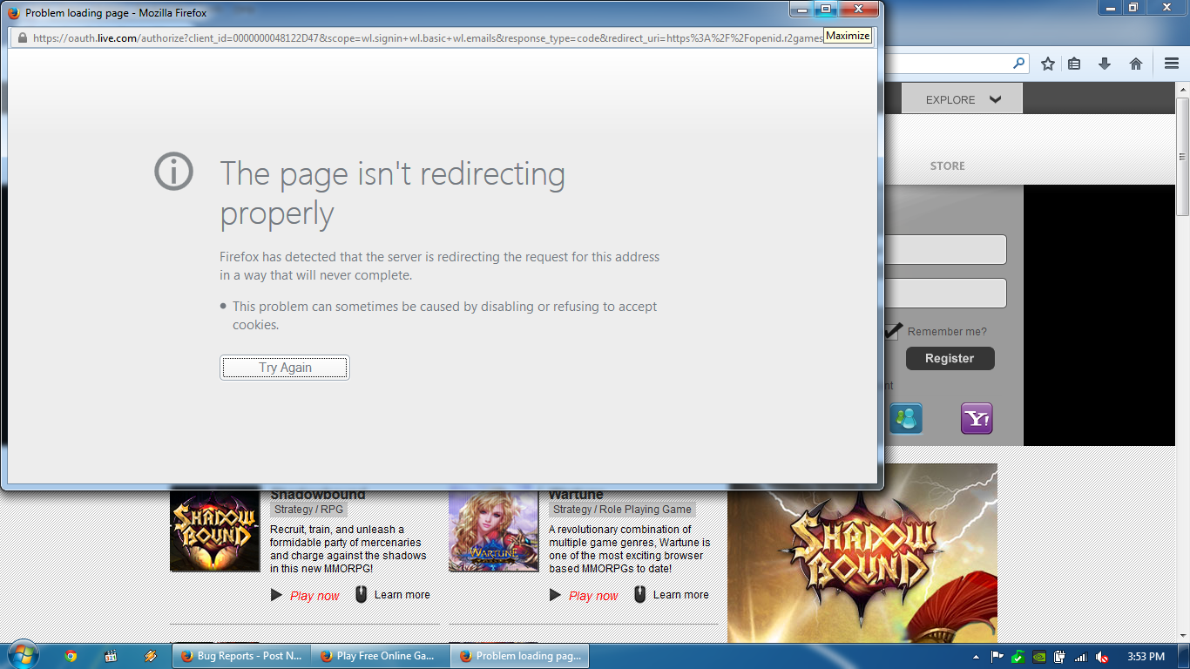Sign in with Yahoo icon
This screenshot has width=1190, height=669.
977,419
